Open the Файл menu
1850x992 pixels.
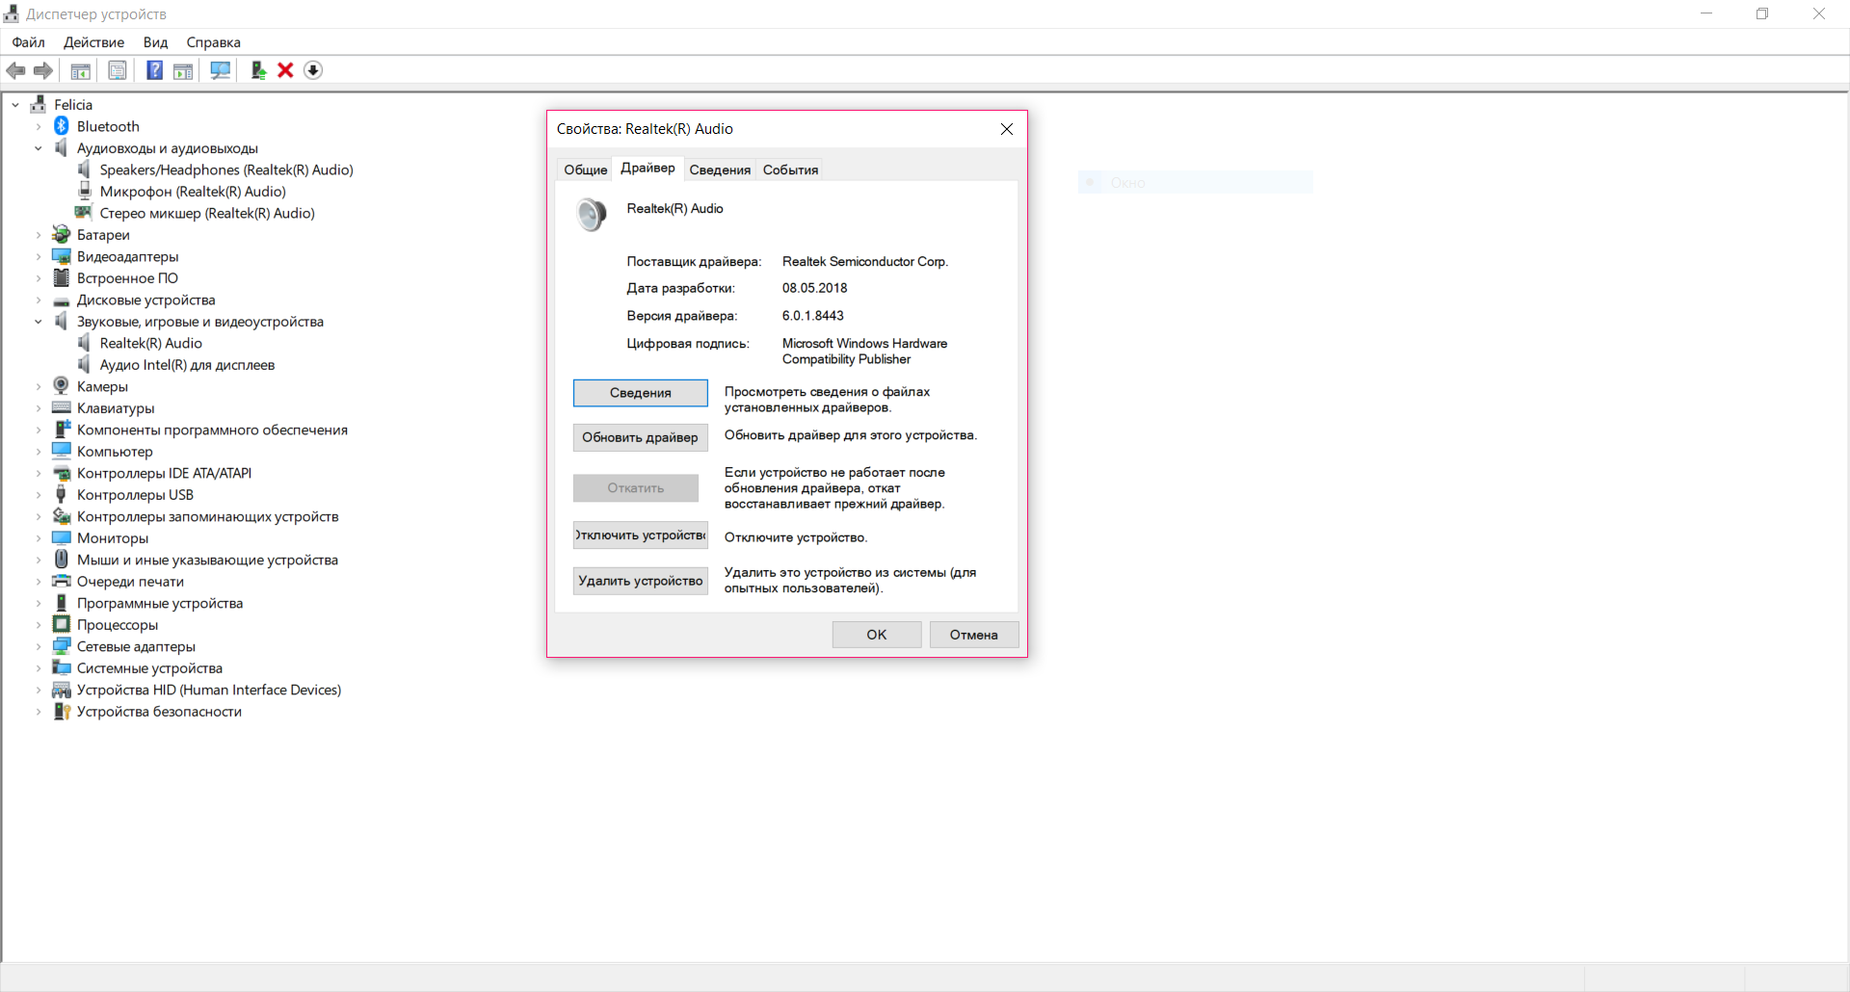(28, 42)
